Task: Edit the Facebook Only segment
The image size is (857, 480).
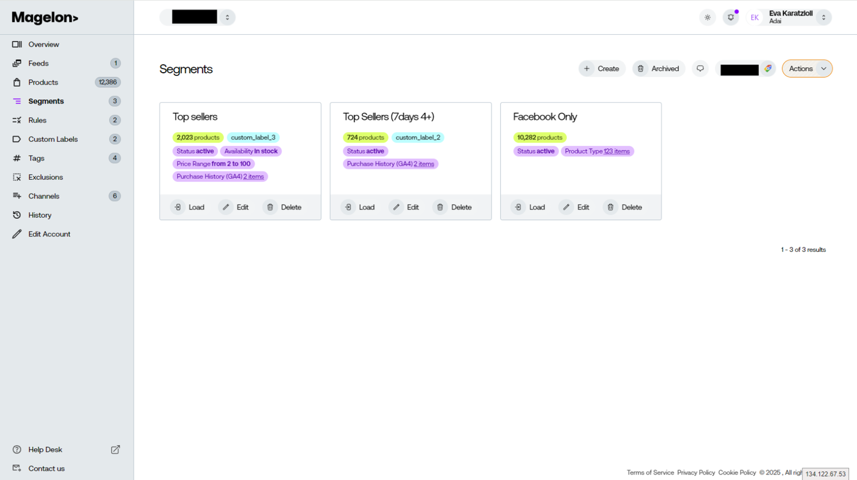Action: pyautogui.click(x=575, y=207)
